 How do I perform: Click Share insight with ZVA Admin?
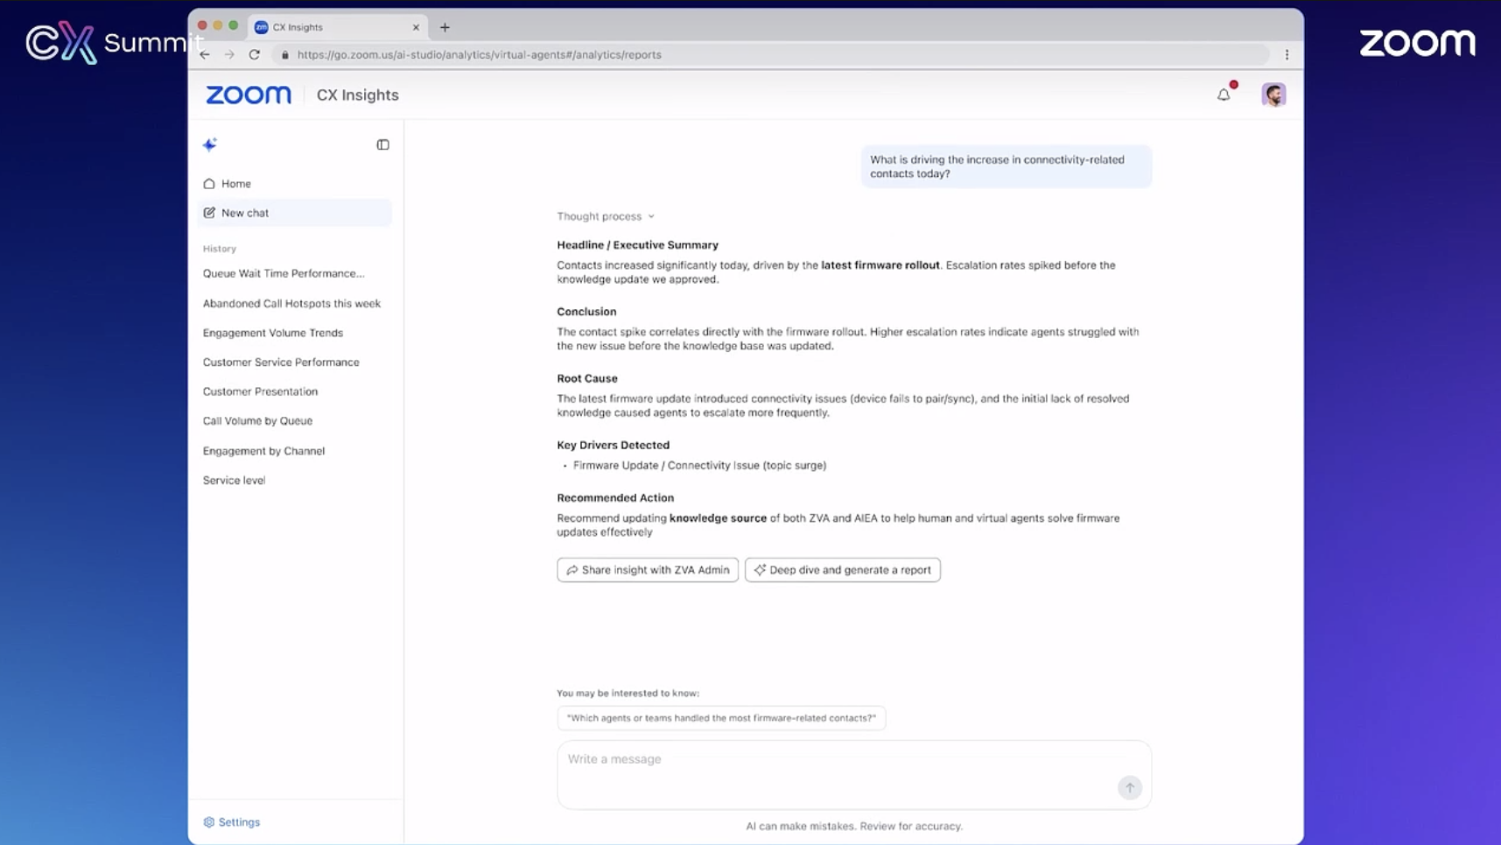pos(648,570)
